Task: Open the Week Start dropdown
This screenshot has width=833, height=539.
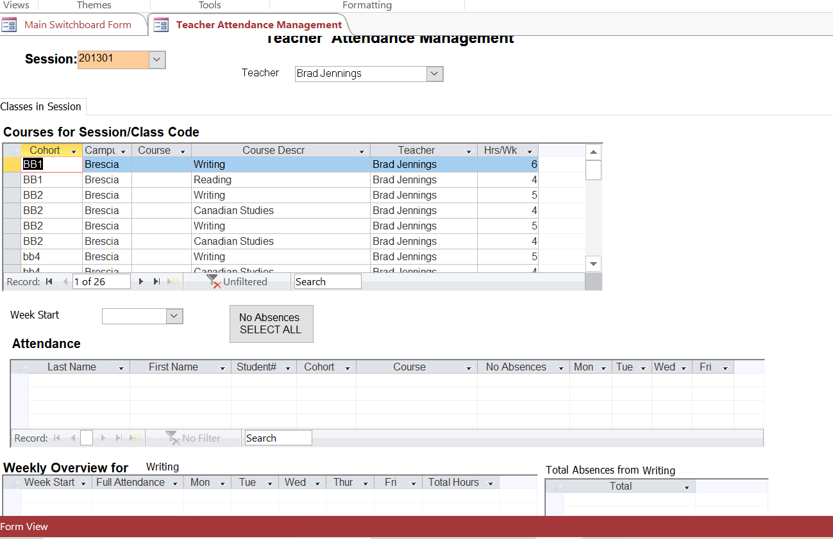Action: pos(174,316)
